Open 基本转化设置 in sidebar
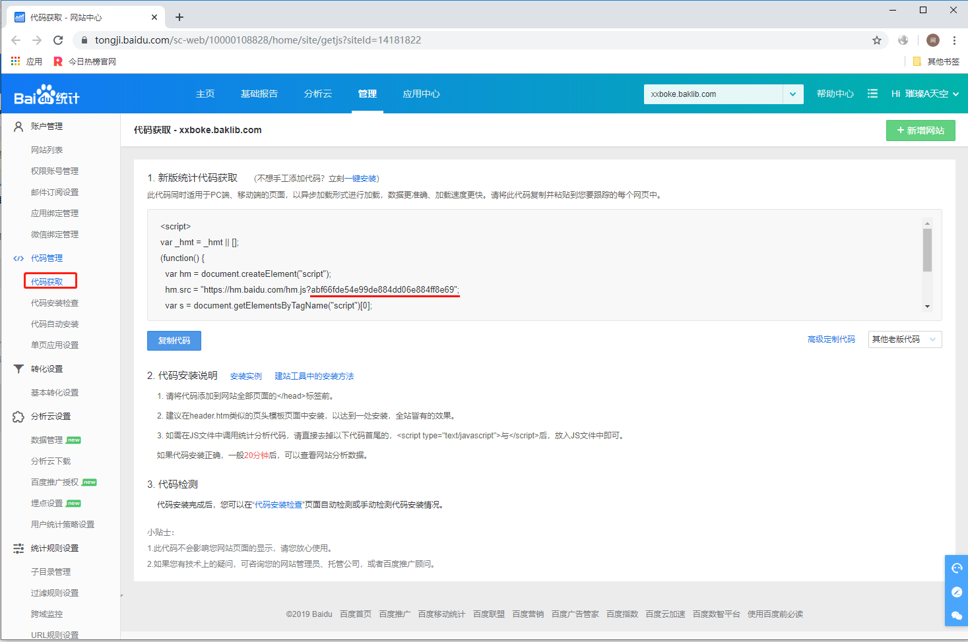 point(55,393)
